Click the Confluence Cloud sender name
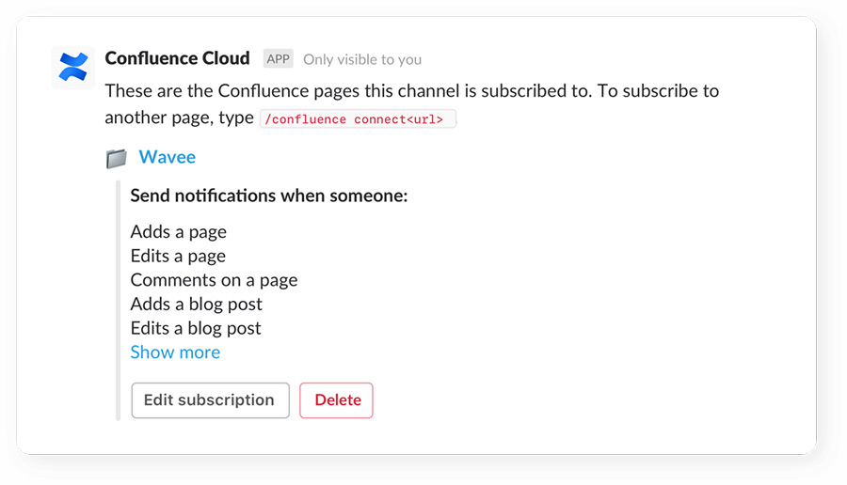847x485 pixels. (177, 58)
